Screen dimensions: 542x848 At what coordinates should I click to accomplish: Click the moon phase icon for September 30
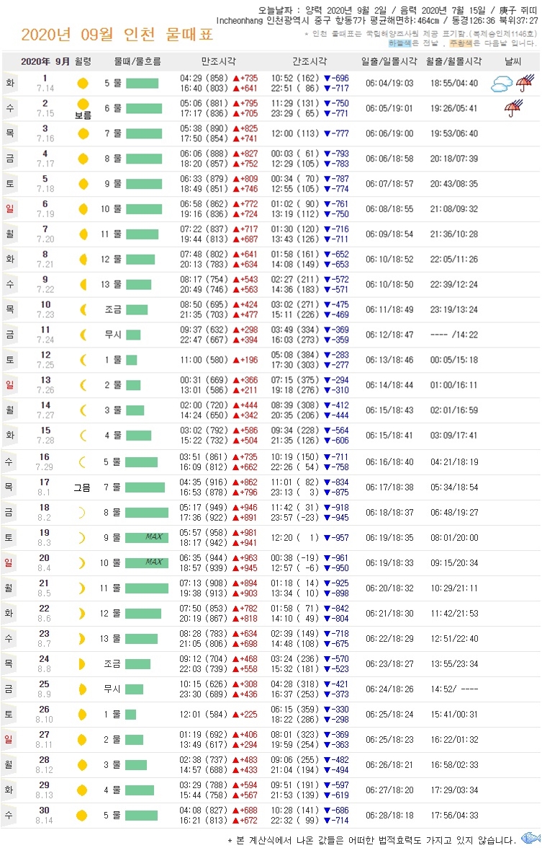[82, 815]
